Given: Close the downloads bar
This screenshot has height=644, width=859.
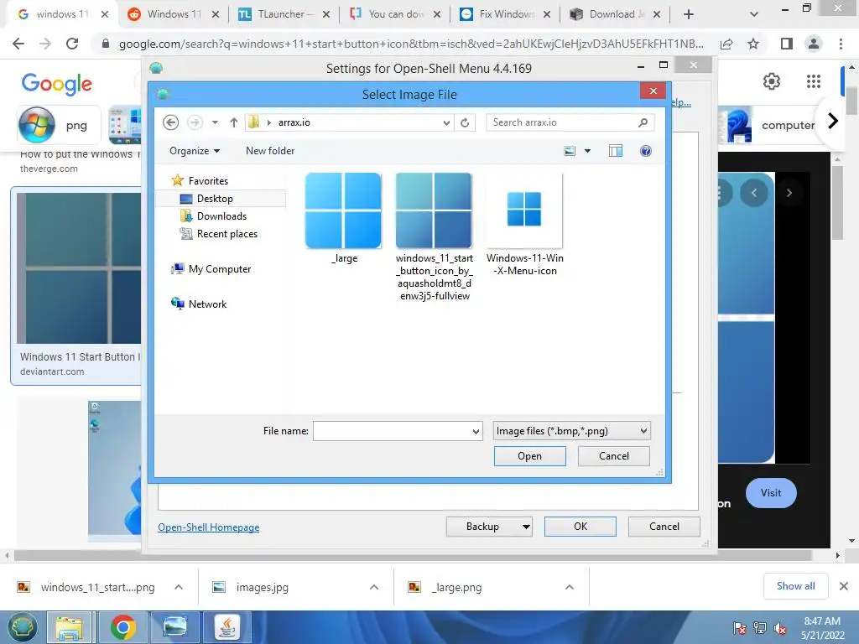Looking at the screenshot, I should (x=844, y=586).
